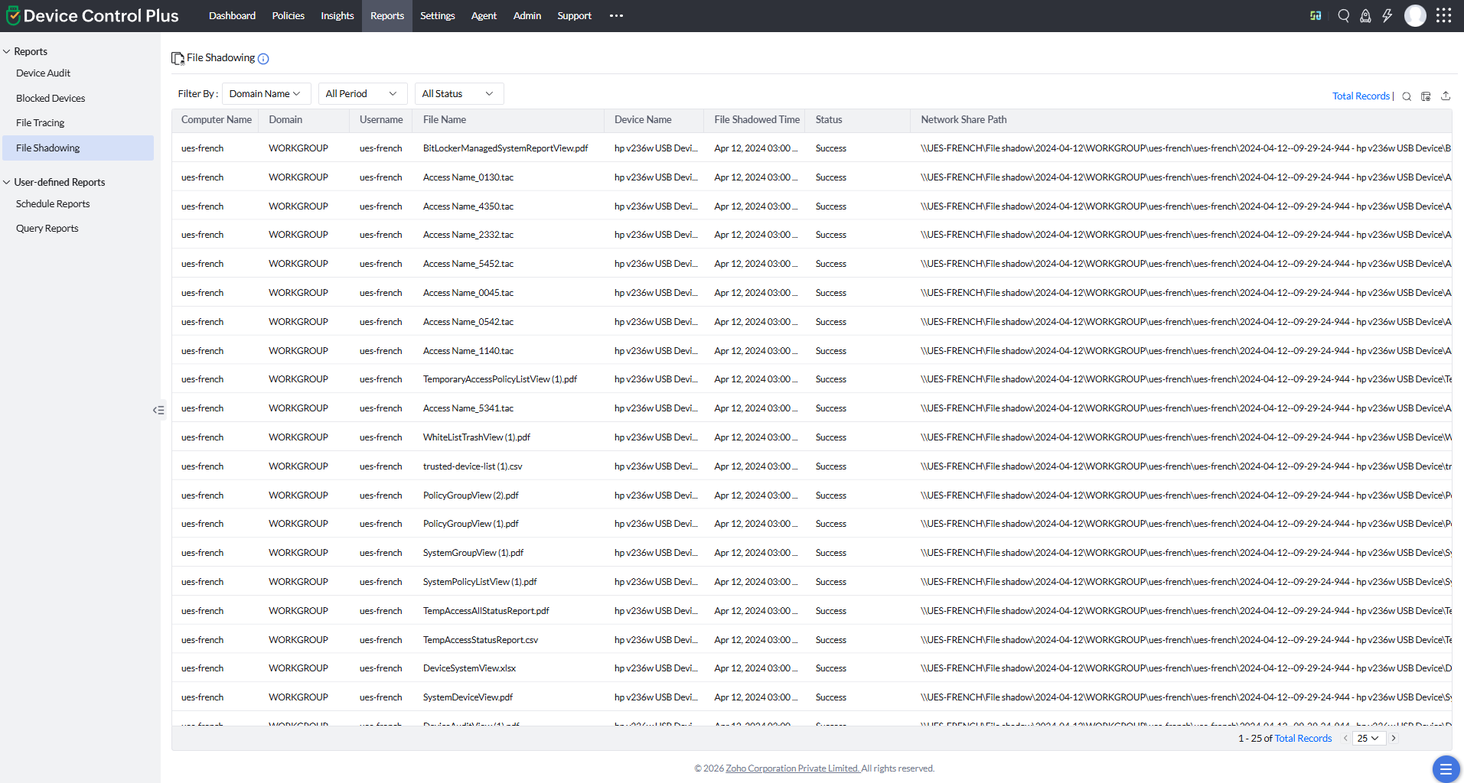
Task: Search the table using magnifier near Total Records
Action: (1407, 96)
